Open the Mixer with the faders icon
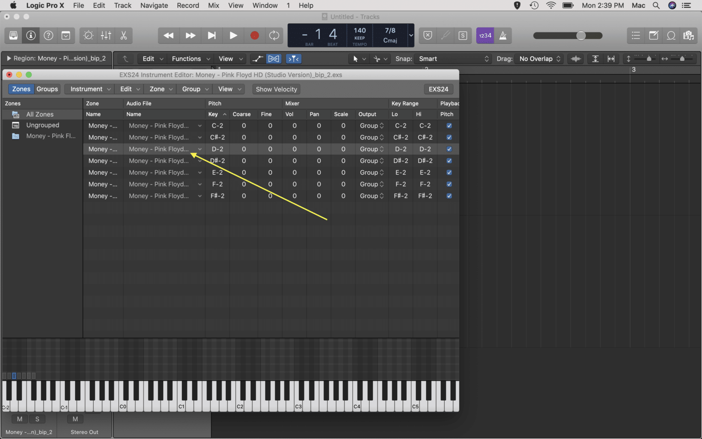 pyautogui.click(x=106, y=35)
